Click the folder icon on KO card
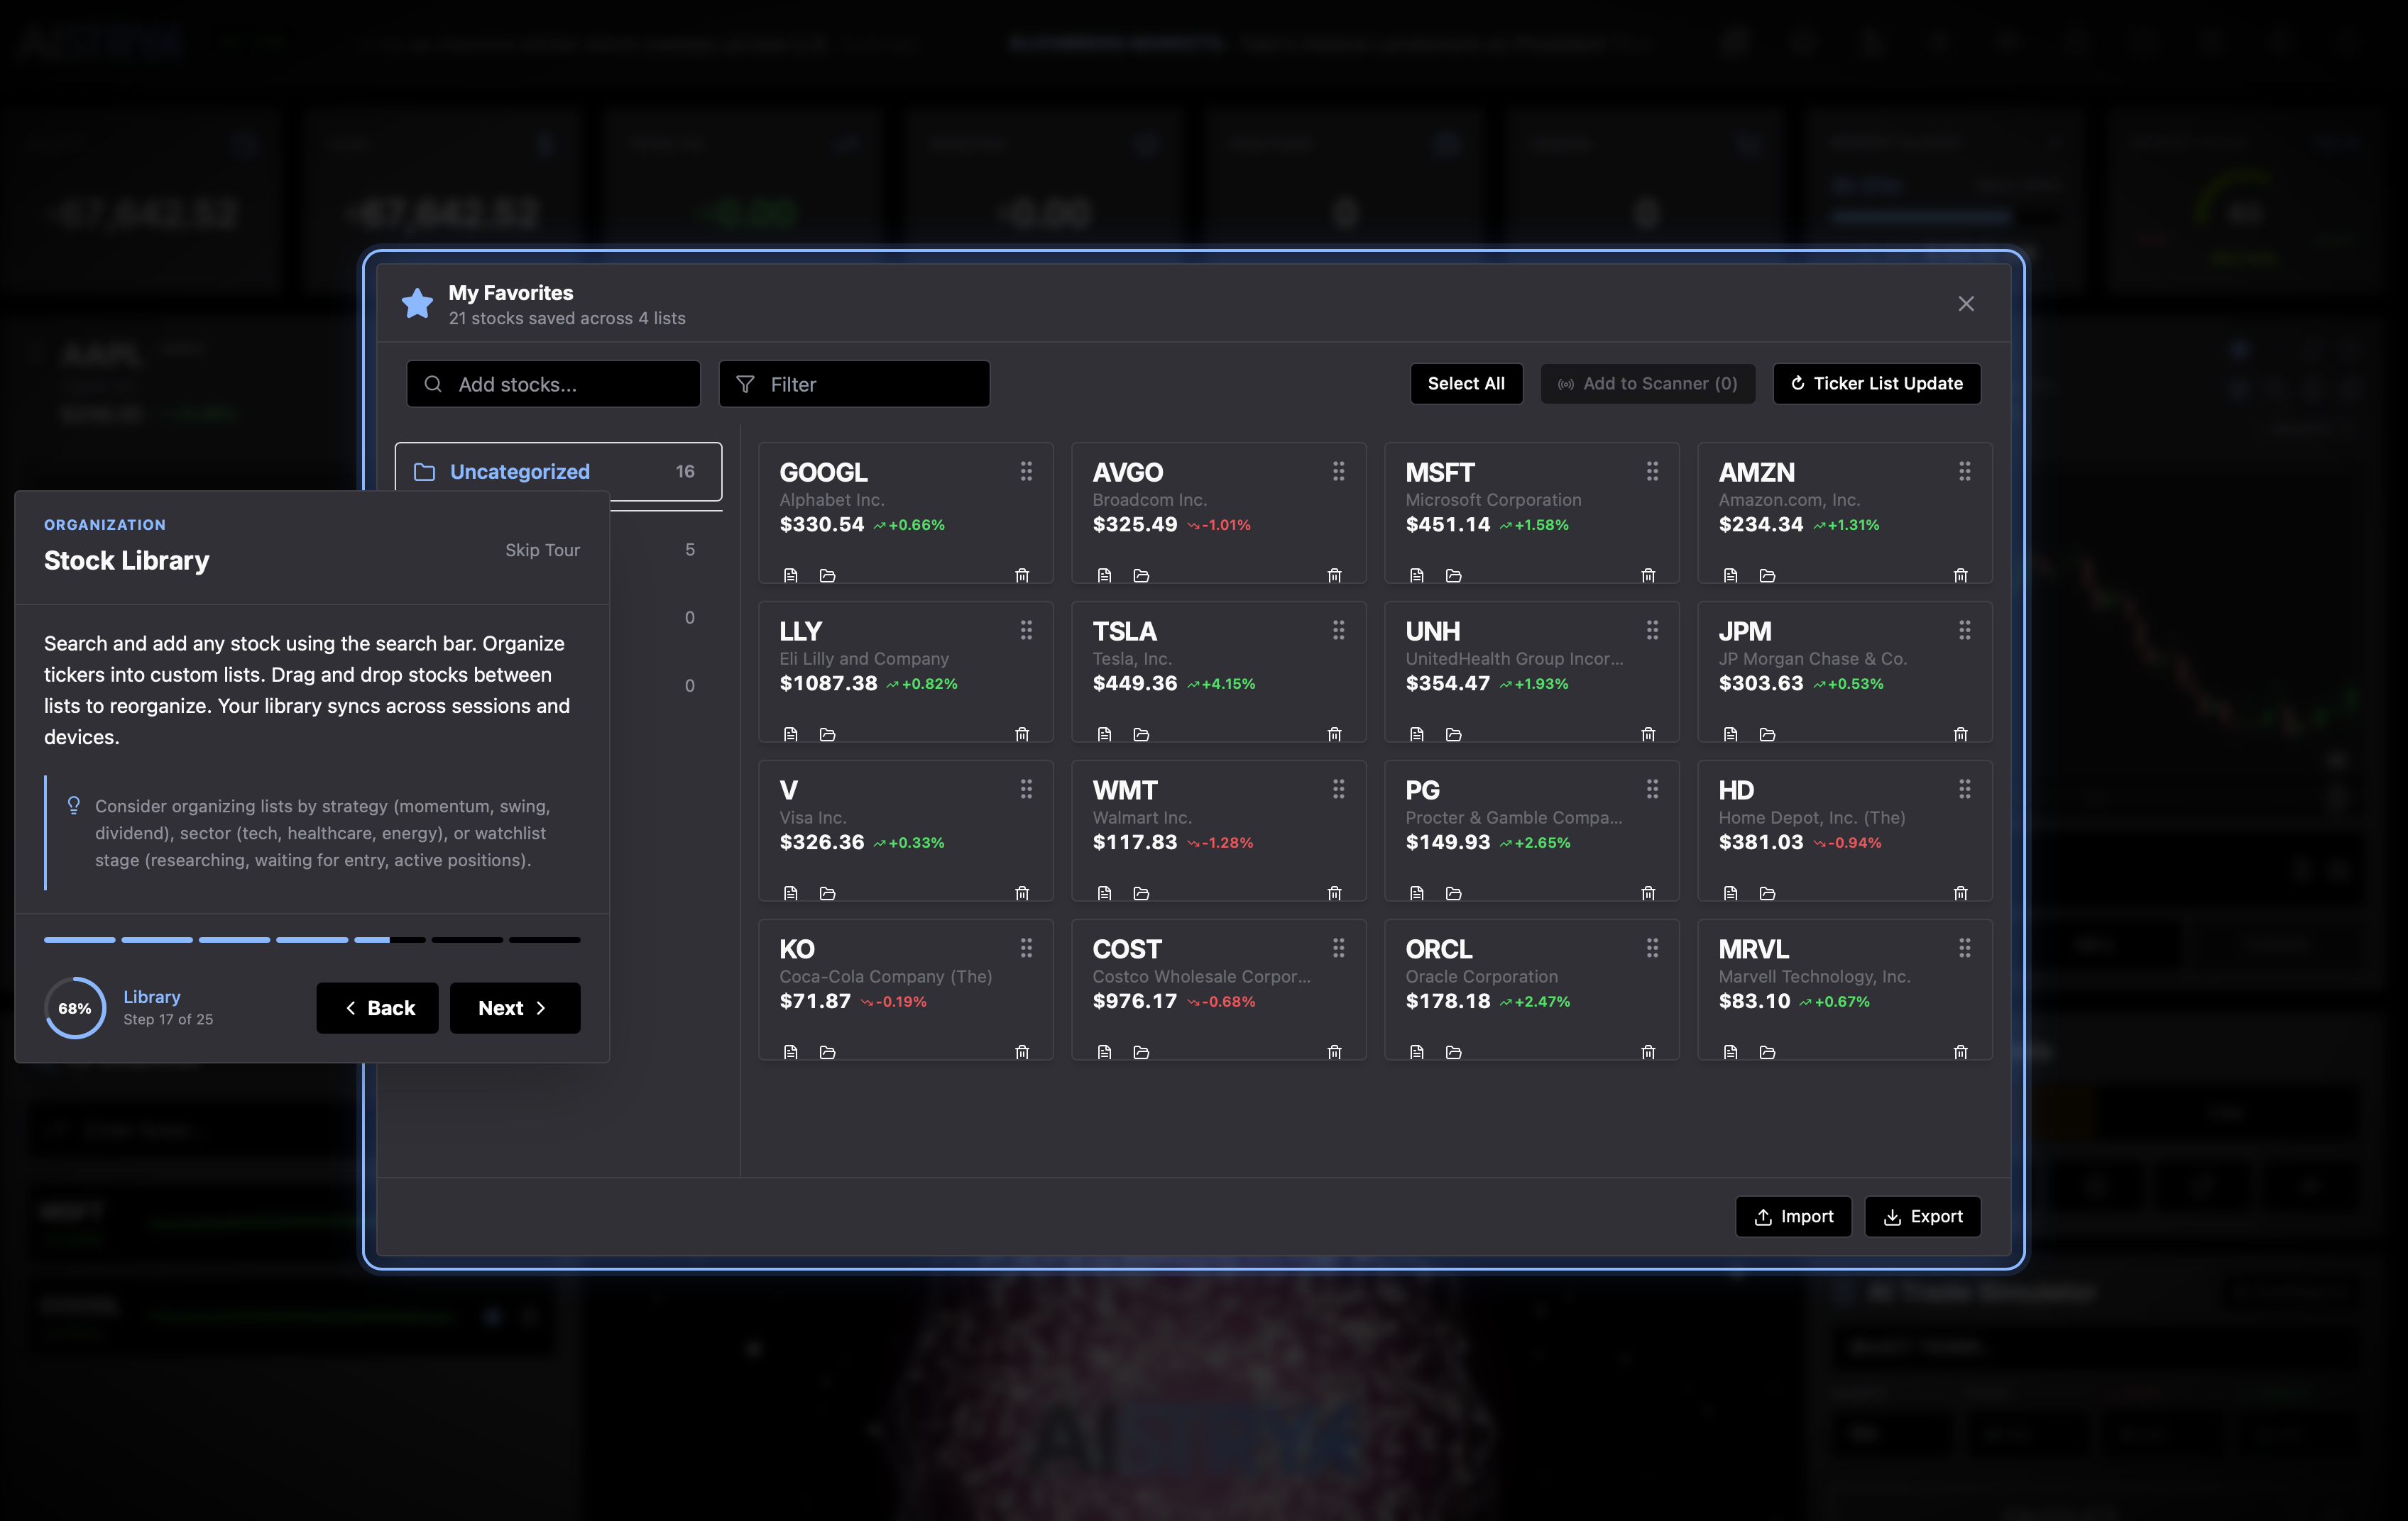The image size is (2408, 1521). [827, 1051]
